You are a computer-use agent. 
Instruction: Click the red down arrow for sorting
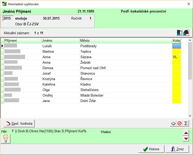(186, 139)
